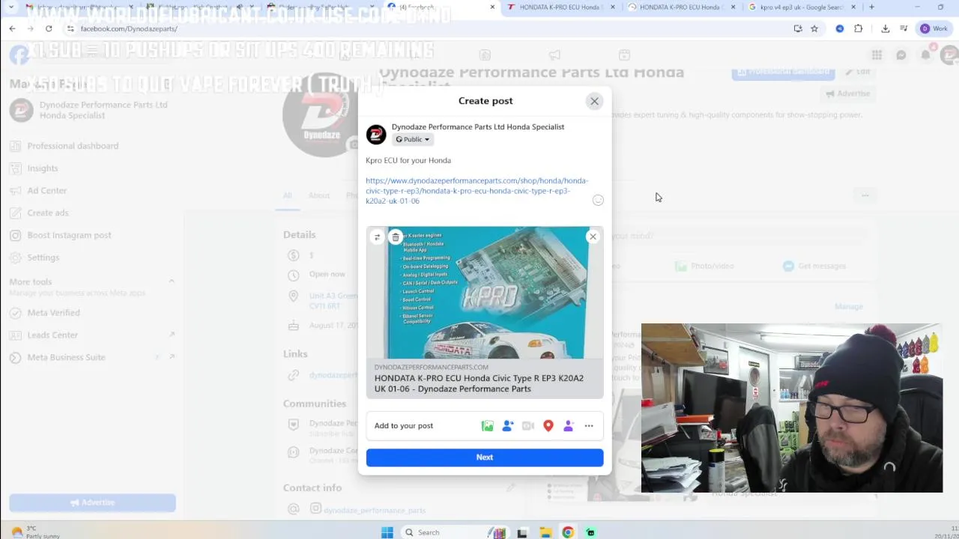Image resolution: width=959 pixels, height=539 pixels.
Task: Close the kpro v4 ep3 uk Google tab
Action: (x=853, y=7)
